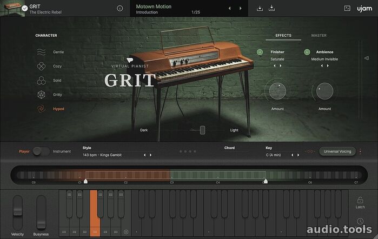This screenshot has height=239, width=378.
Task: Toggle the Finisher power button
Action: [260, 52]
